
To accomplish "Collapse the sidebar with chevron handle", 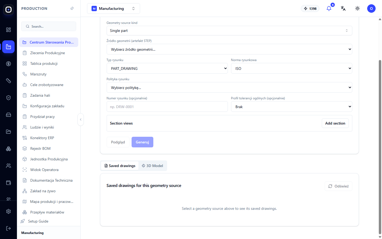I will point(81,119).
